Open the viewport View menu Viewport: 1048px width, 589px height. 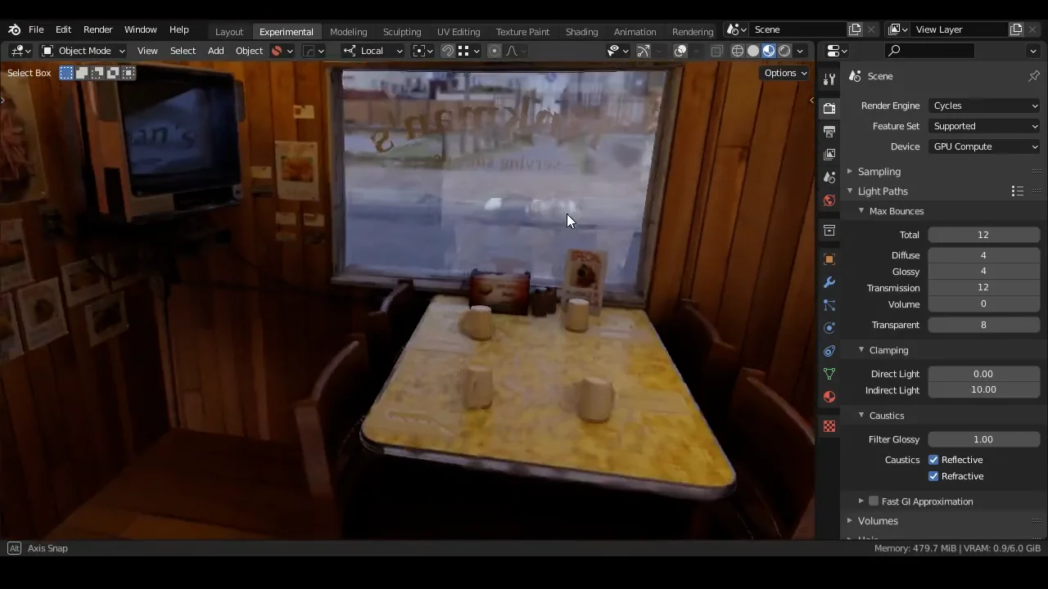point(147,51)
